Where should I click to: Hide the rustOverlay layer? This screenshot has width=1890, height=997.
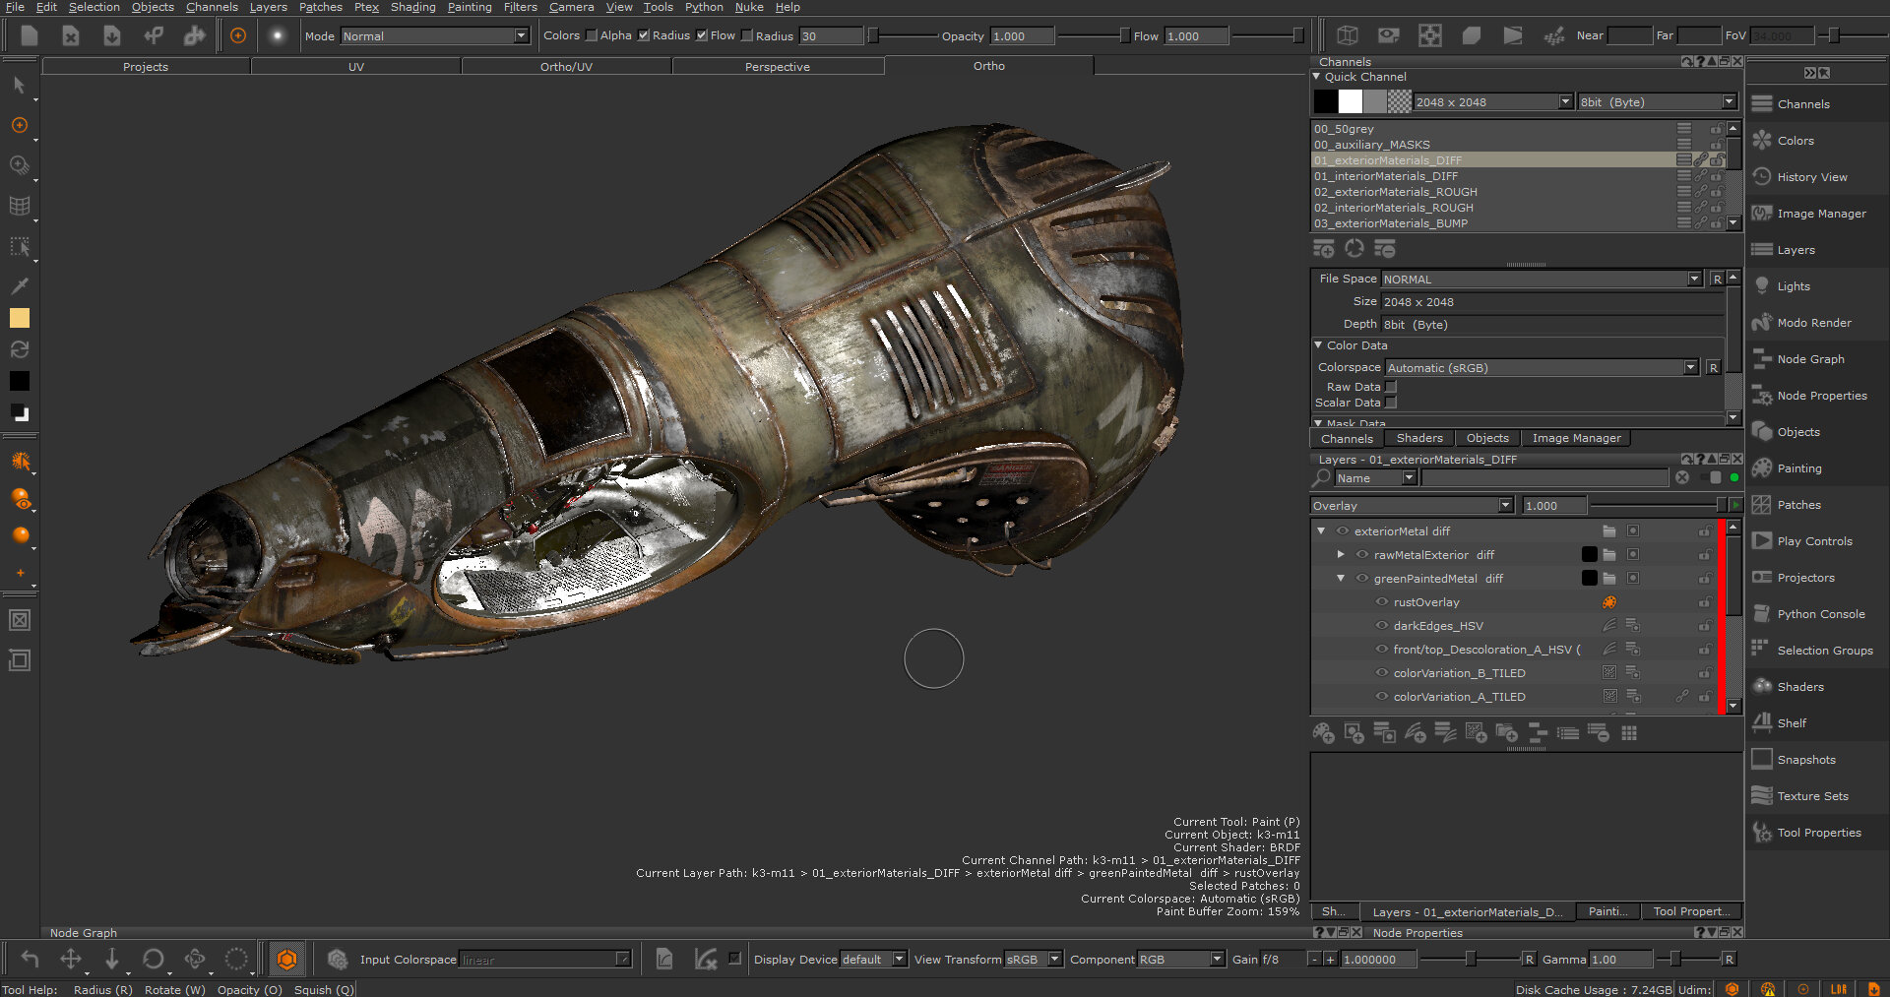(x=1382, y=602)
